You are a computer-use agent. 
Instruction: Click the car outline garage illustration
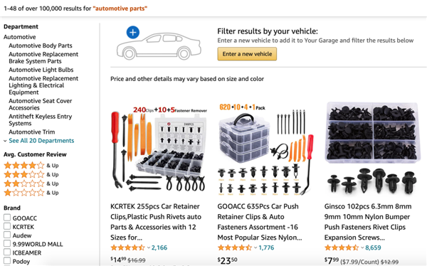(x=159, y=46)
